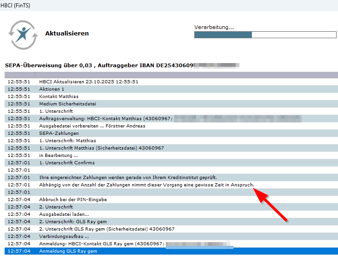Click the Aktualisieren sync icon
The height and width of the screenshot is (272, 338).
[21, 35]
